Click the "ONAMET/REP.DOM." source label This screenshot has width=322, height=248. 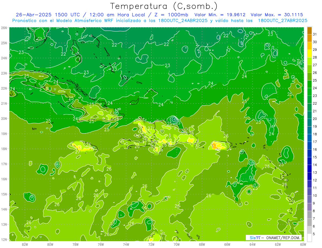click(x=283, y=238)
